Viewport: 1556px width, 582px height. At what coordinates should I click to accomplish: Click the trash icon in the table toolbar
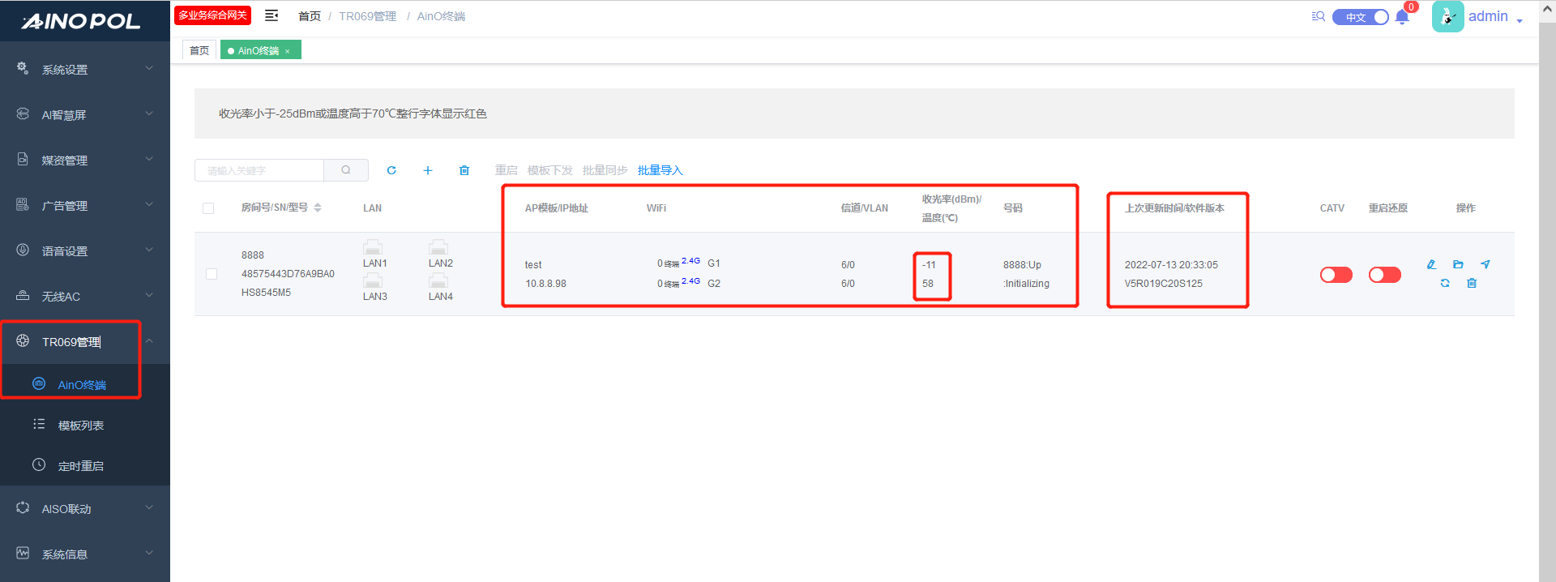point(464,170)
